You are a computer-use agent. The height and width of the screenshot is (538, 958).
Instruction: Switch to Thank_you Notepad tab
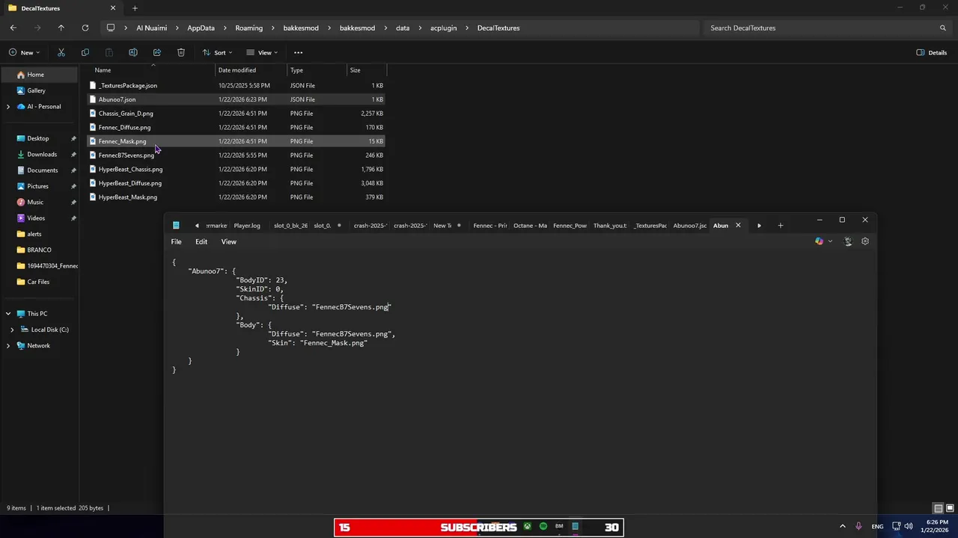(610, 226)
